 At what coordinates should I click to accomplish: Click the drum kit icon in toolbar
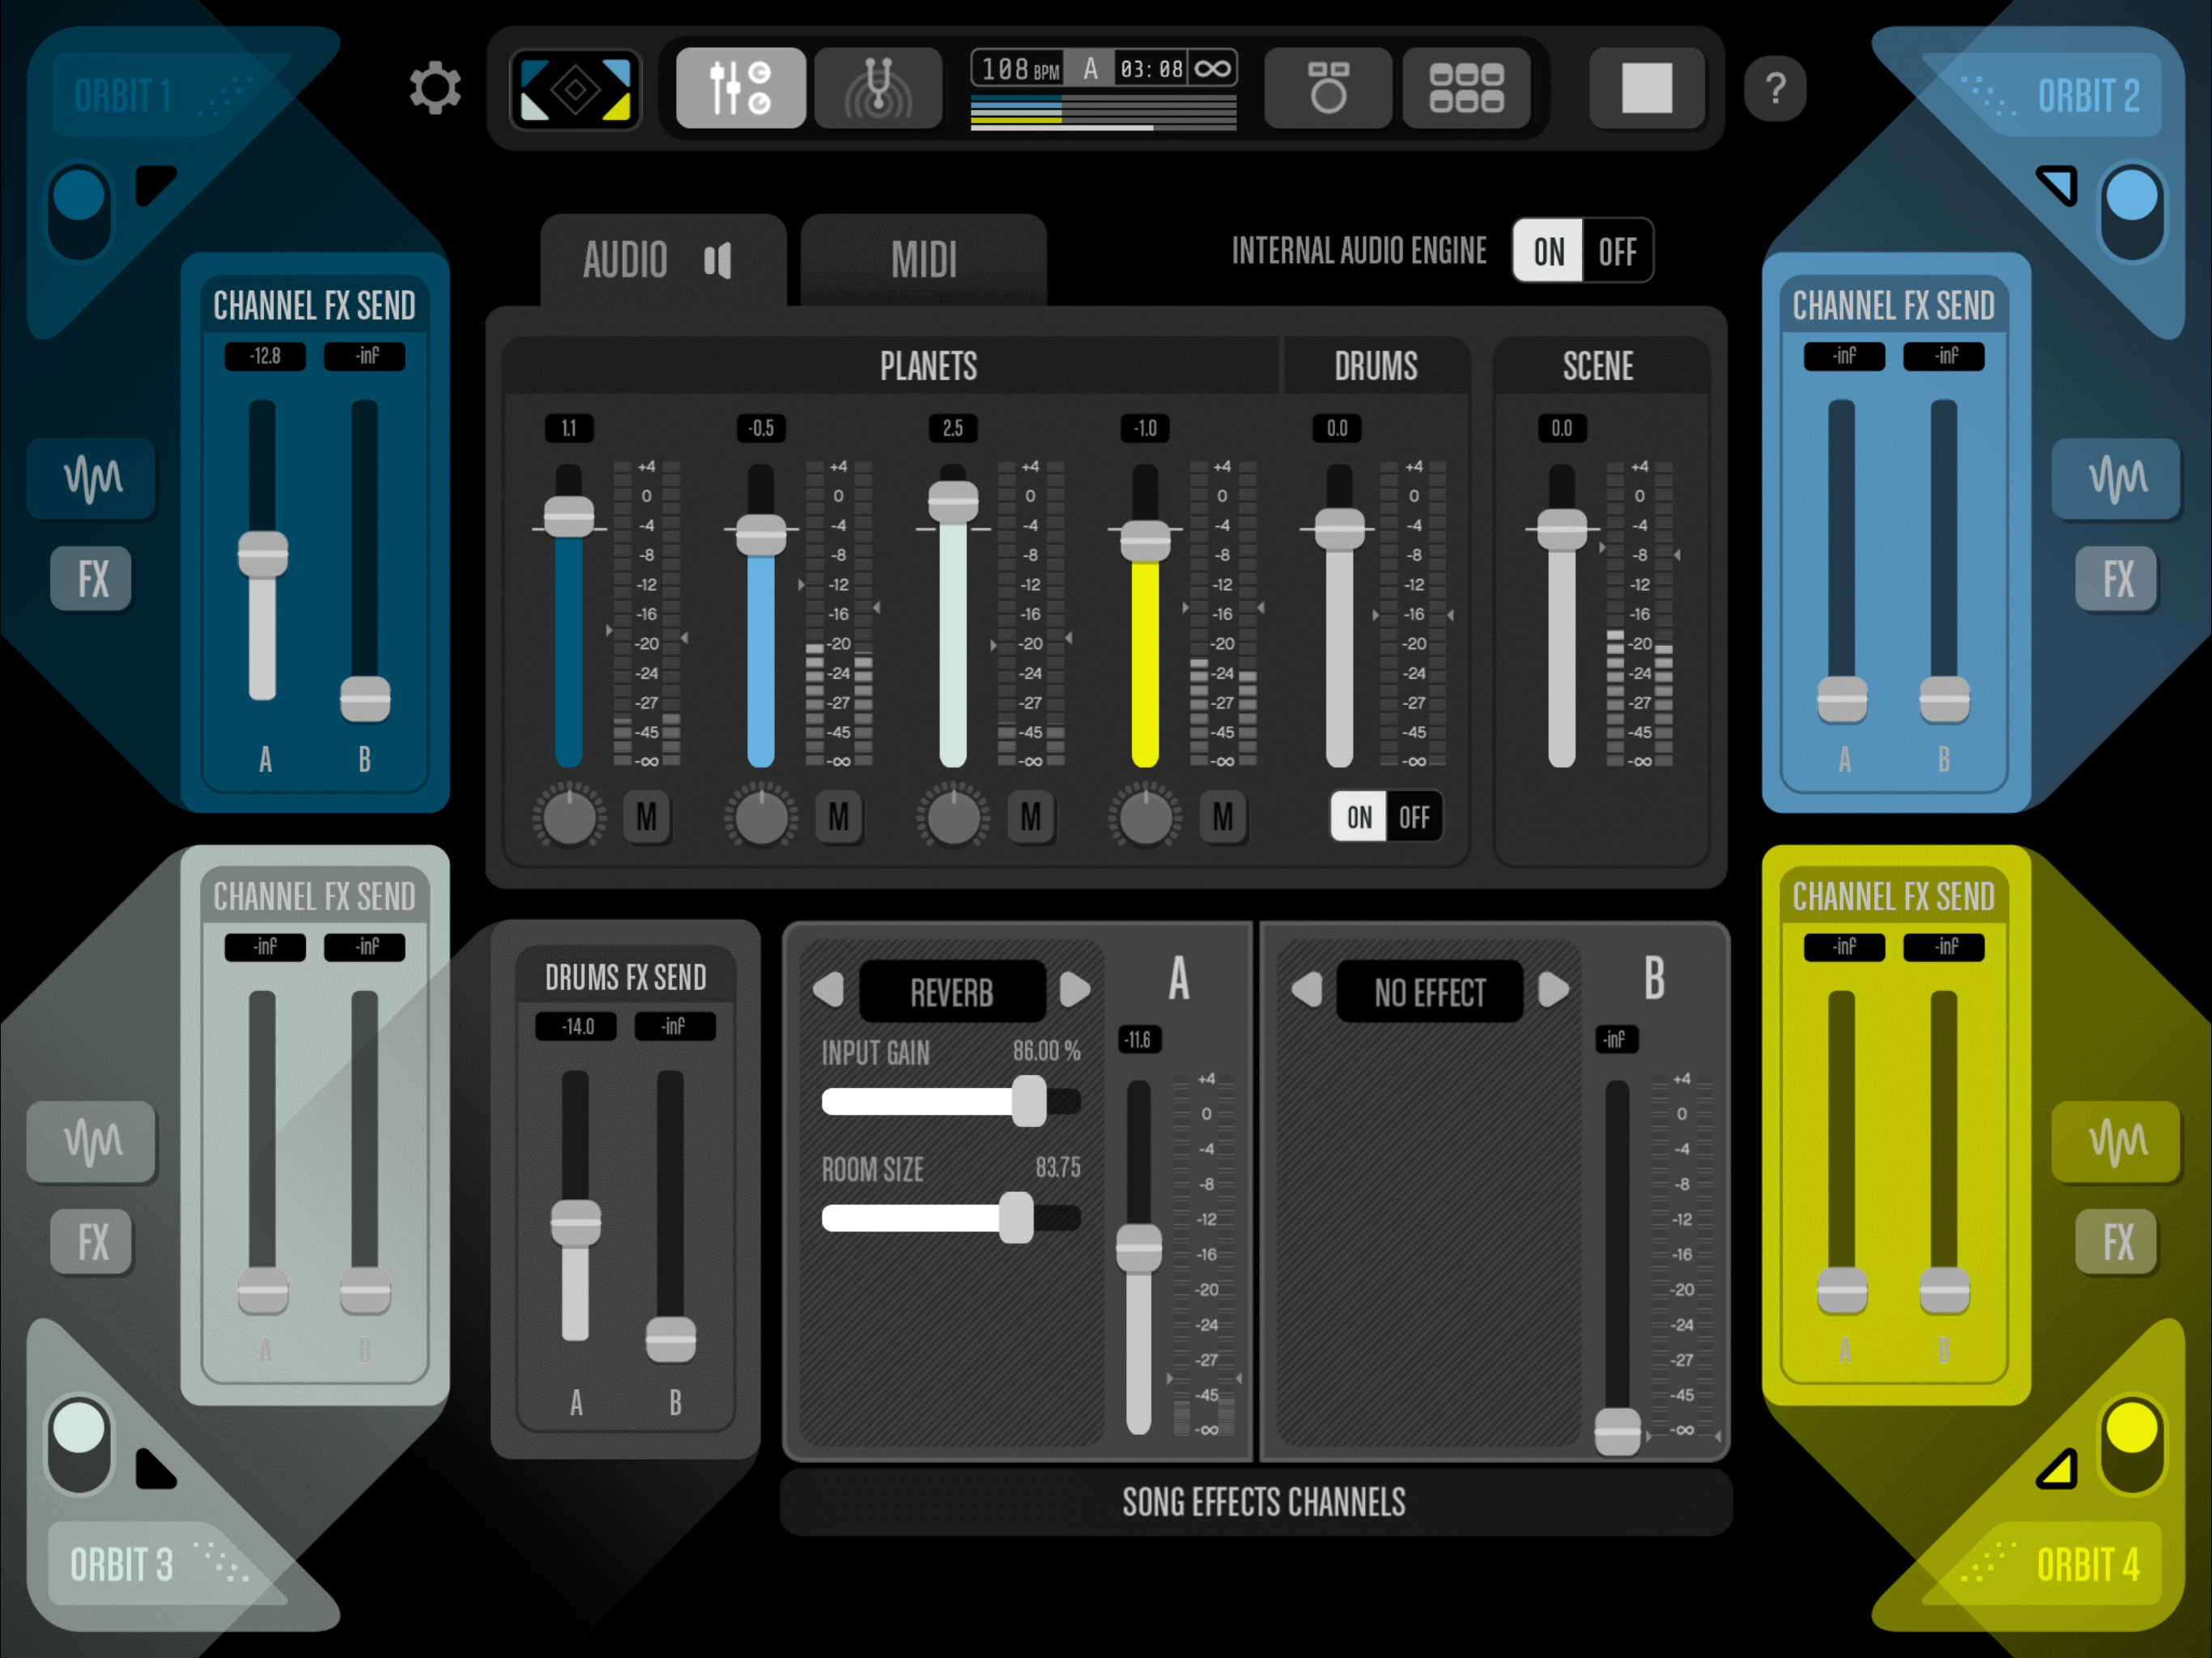tap(1328, 88)
